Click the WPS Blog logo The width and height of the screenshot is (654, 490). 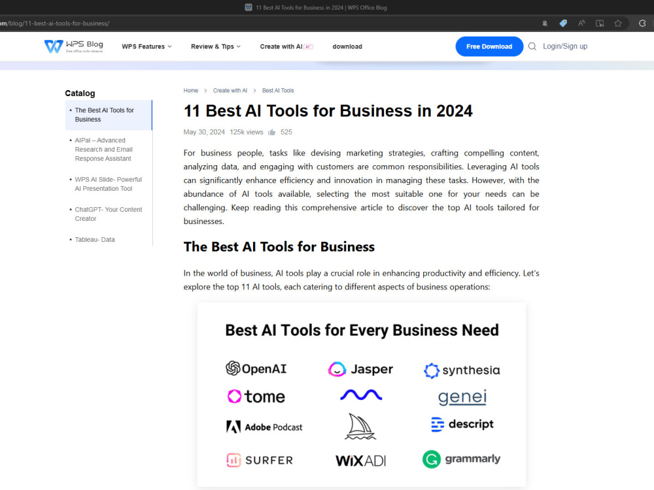74,46
